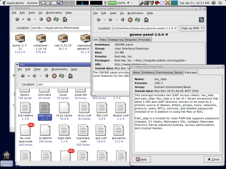
Task: Click Location field in etc window
Action: 64,84
